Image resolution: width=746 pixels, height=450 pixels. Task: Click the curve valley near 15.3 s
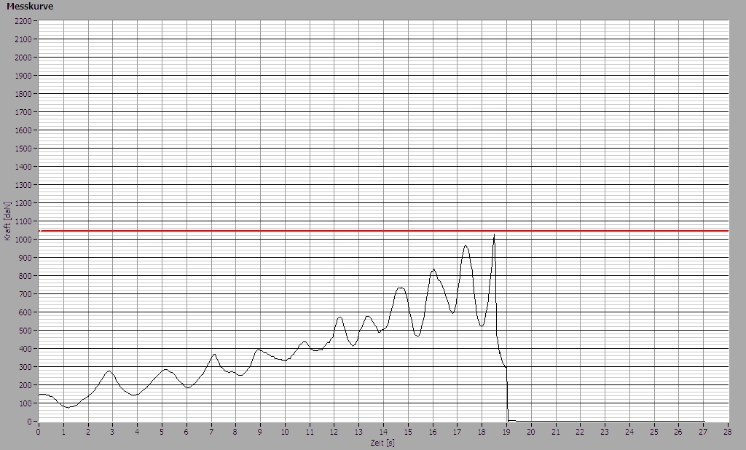[x=417, y=336]
